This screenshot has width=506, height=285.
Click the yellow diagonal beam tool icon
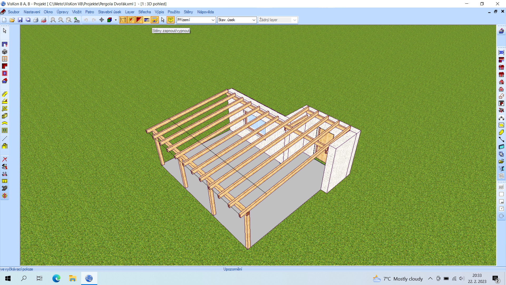(4, 94)
